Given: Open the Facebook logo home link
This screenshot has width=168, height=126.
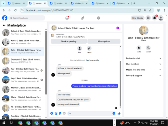Looking at the screenshot, I should click(x=5, y=18).
